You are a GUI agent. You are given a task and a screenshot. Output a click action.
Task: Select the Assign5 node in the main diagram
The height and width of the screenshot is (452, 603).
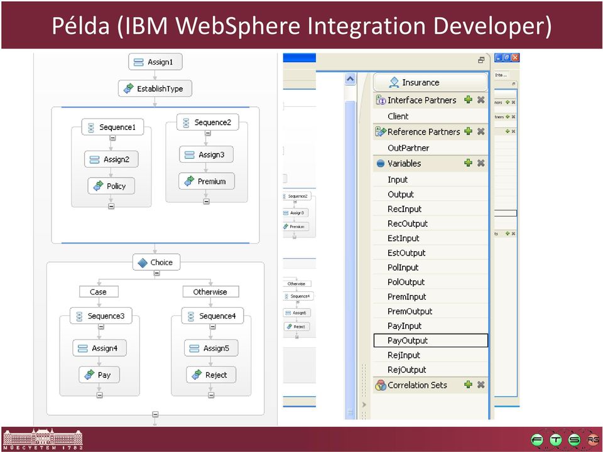pyautogui.click(x=211, y=348)
